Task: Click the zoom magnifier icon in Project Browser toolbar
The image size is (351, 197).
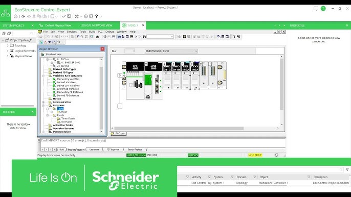Action: point(59,42)
